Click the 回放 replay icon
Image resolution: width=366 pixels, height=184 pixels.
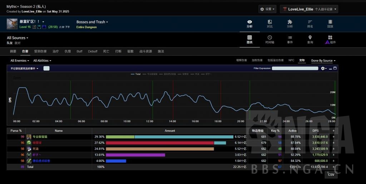click(330, 24)
